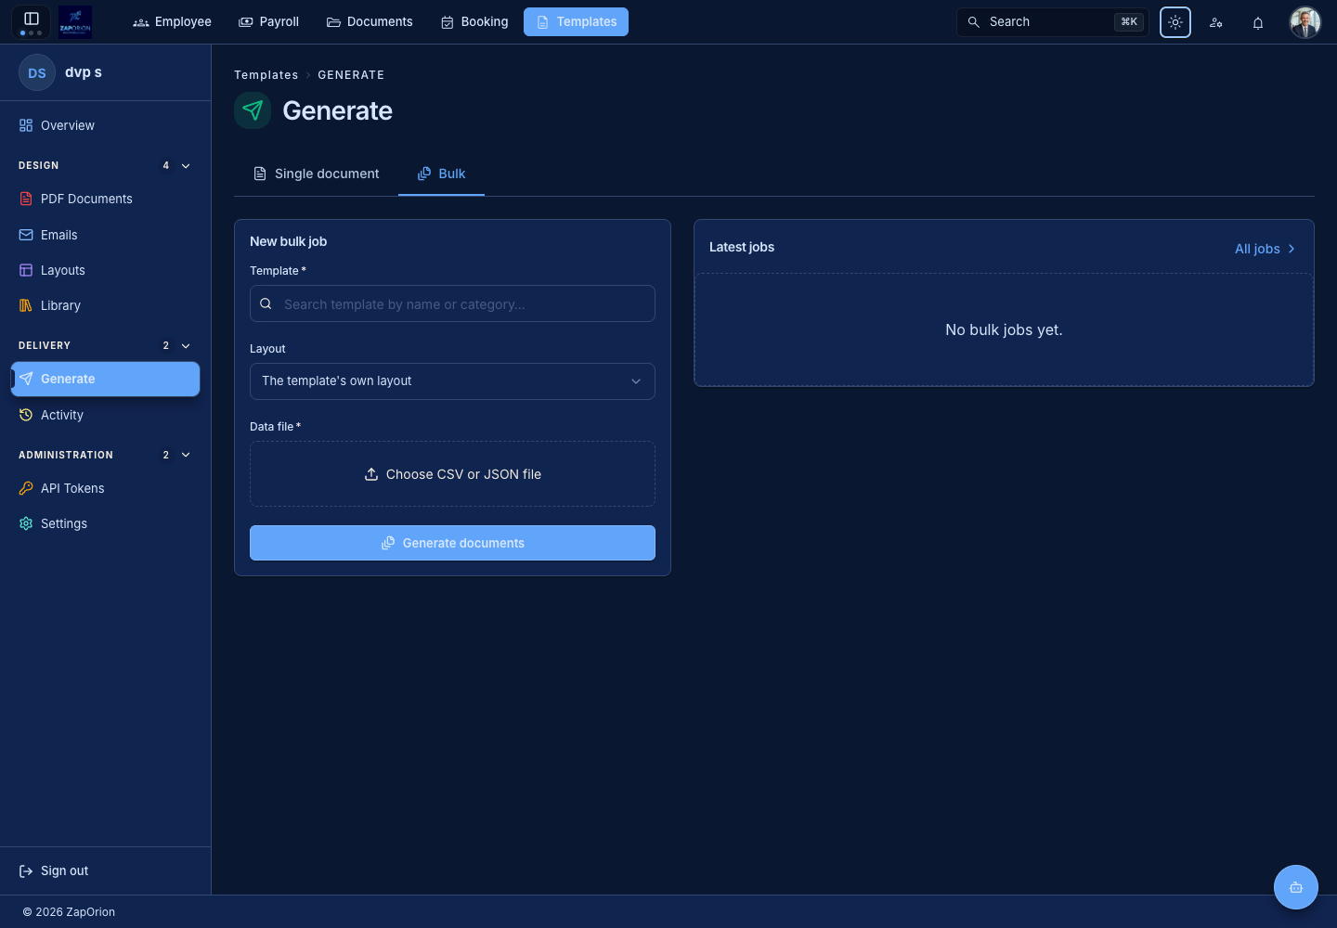Open the All jobs link
This screenshot has height=928, width=1337.
[x=1265, y=249]
